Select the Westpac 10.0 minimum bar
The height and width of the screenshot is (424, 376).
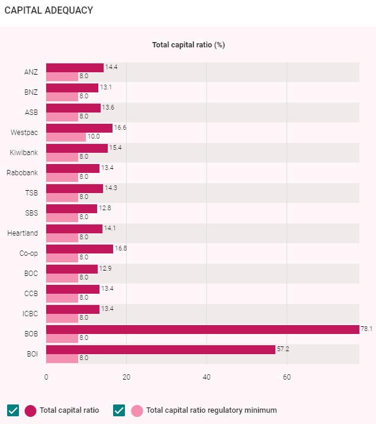pos(66,137)
